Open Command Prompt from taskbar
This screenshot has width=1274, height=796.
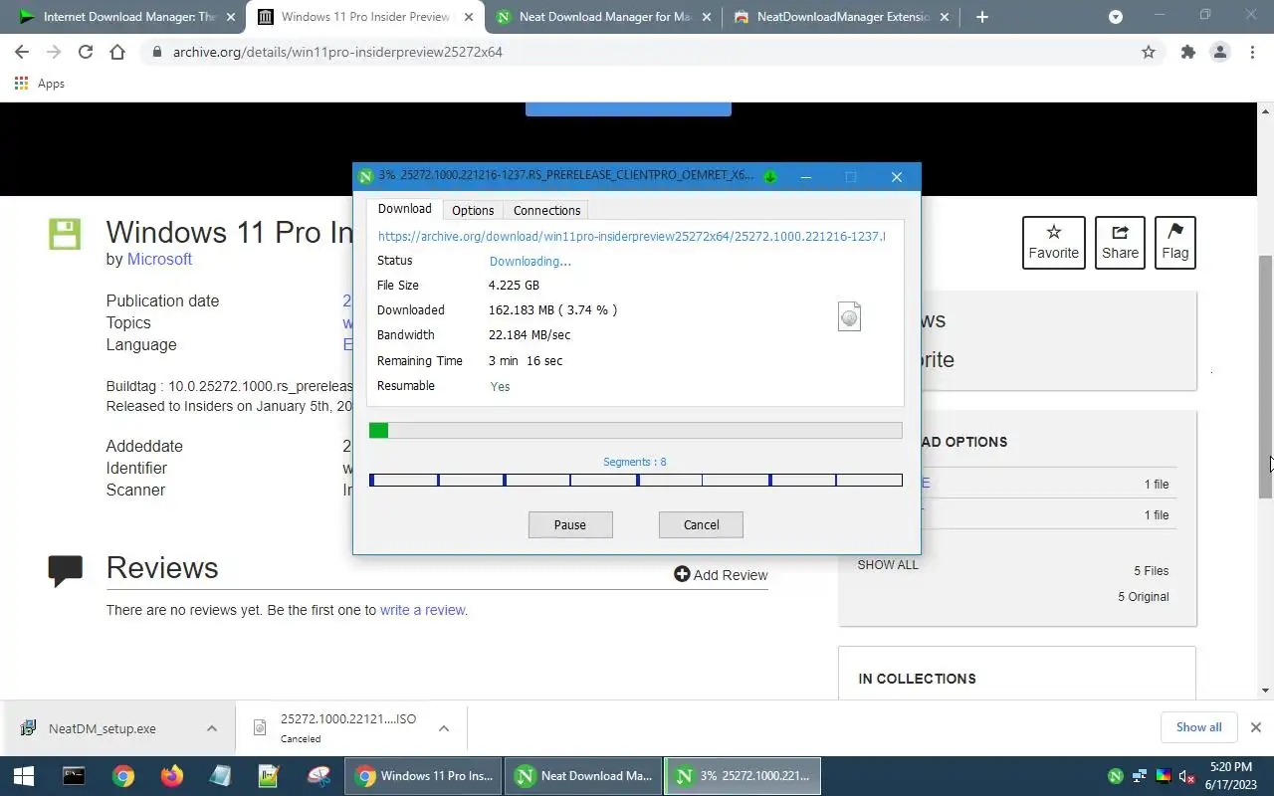(74, 776)
